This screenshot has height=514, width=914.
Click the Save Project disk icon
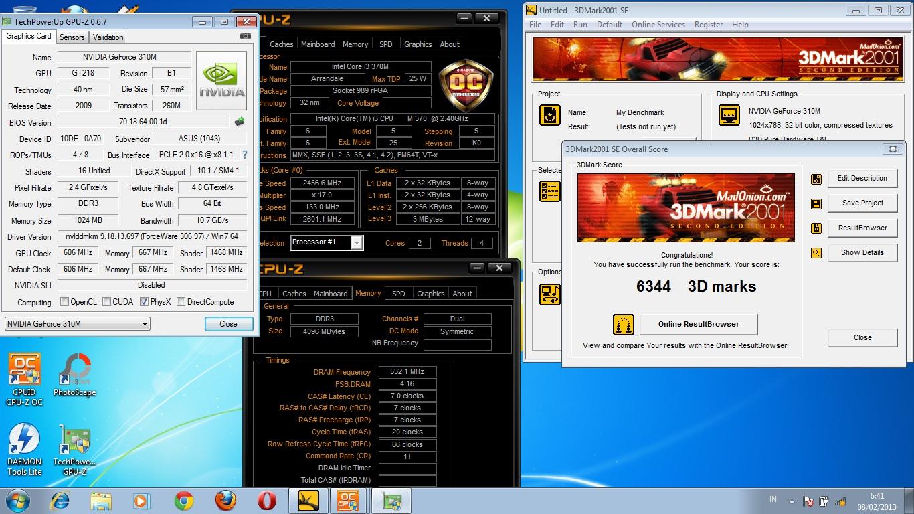(x=816, y=204)
